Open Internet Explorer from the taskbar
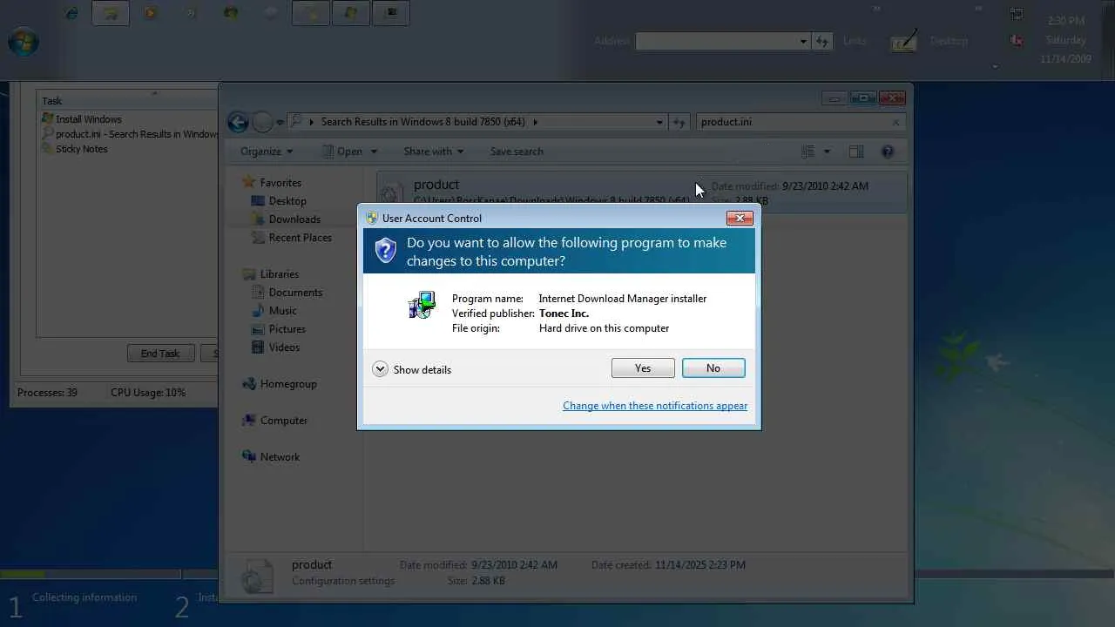 (x=71, y=13)
